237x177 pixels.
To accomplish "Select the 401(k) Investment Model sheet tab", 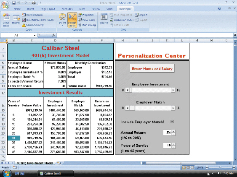I will coord(35,163).
